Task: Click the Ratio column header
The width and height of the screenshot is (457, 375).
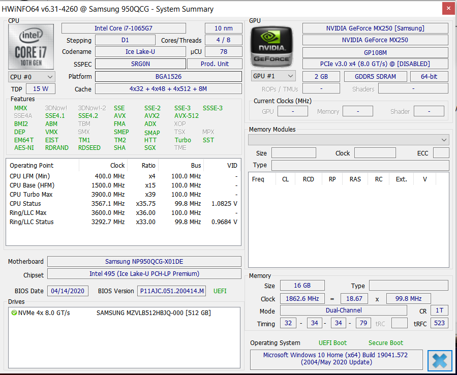Action: (143, 166)
